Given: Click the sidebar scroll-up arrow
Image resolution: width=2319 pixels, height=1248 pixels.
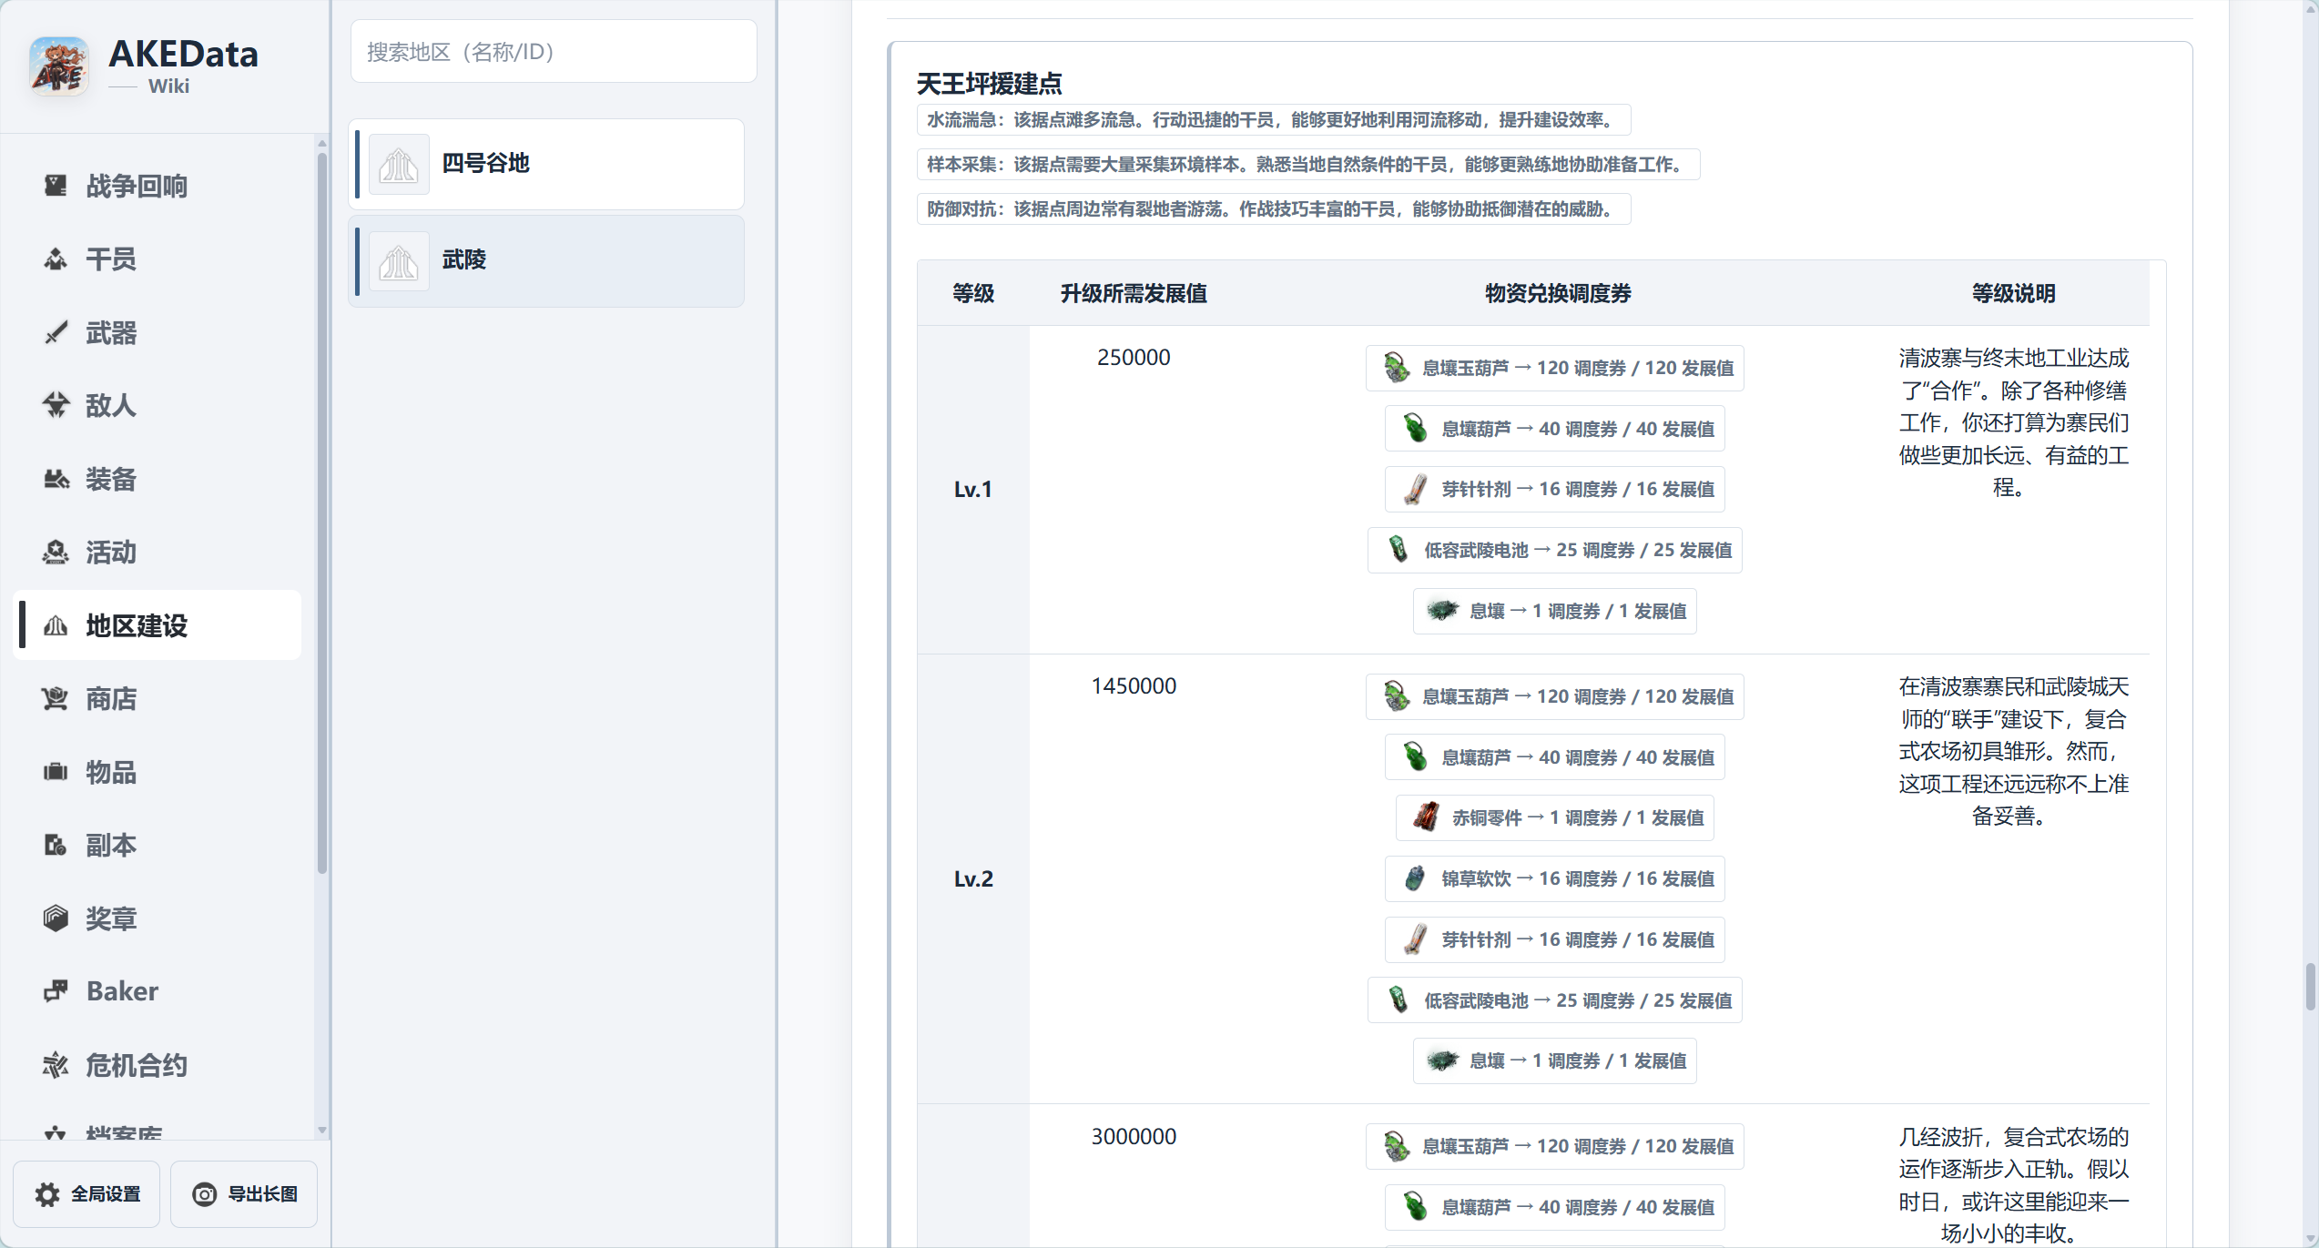Looking at the screenshot, I should (x=321, y=144).
